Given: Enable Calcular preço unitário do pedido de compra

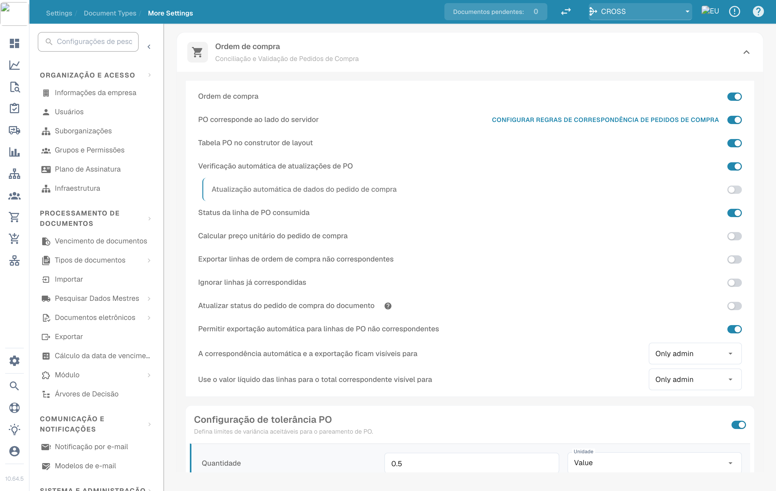Looking at the screenshot, I should tap(734, 236).
